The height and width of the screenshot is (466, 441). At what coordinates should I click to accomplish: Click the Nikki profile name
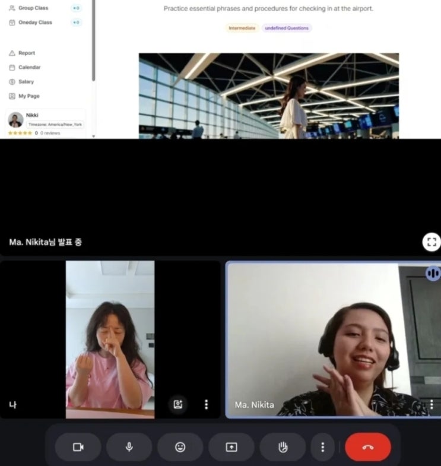coord(32,115)
